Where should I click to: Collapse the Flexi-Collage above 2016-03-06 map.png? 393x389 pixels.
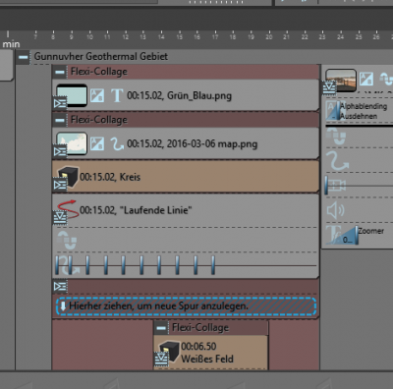pos(60,120)
